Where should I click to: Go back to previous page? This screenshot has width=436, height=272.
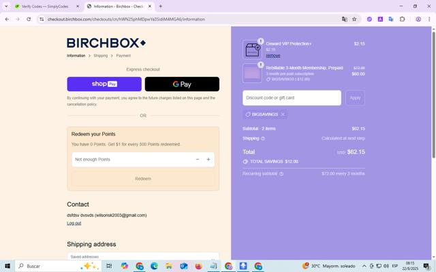click(x=7, y=19)
